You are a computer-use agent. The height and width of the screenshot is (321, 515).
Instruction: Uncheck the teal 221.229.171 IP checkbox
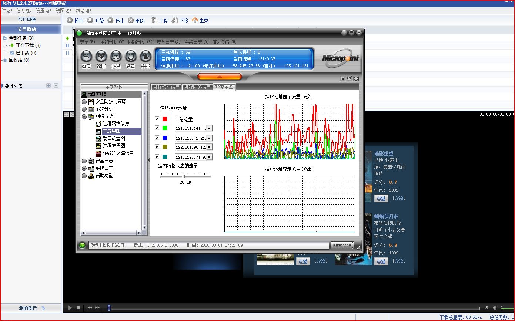click(157, 156)
